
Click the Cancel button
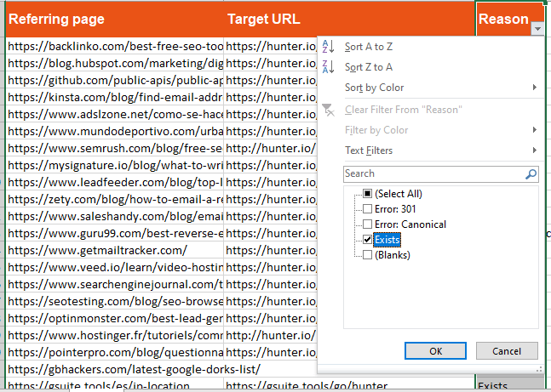507,351
